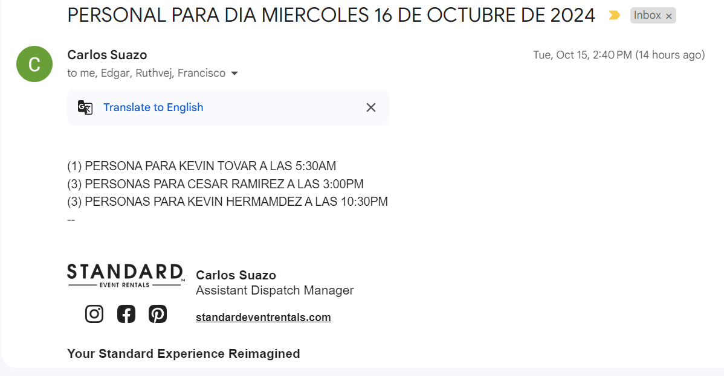The height and width of the screenshot is (376, 724).
Task: Click Carlos Suazo's green avatar
Action: point(34,64)
